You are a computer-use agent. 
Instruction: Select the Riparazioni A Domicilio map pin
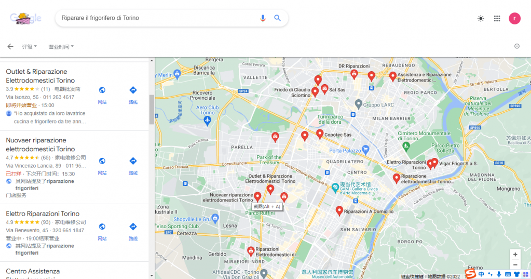(x=339, y=210)
